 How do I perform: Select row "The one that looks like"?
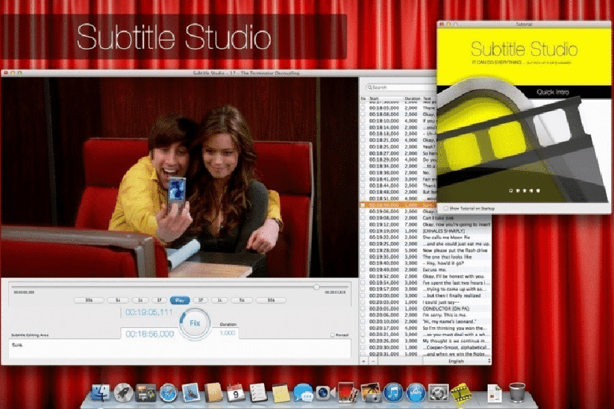click(425, 257)
